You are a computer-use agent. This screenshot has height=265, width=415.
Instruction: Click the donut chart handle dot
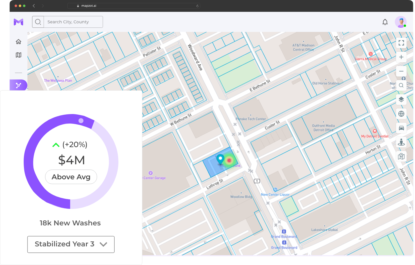(x=81, y=121)
